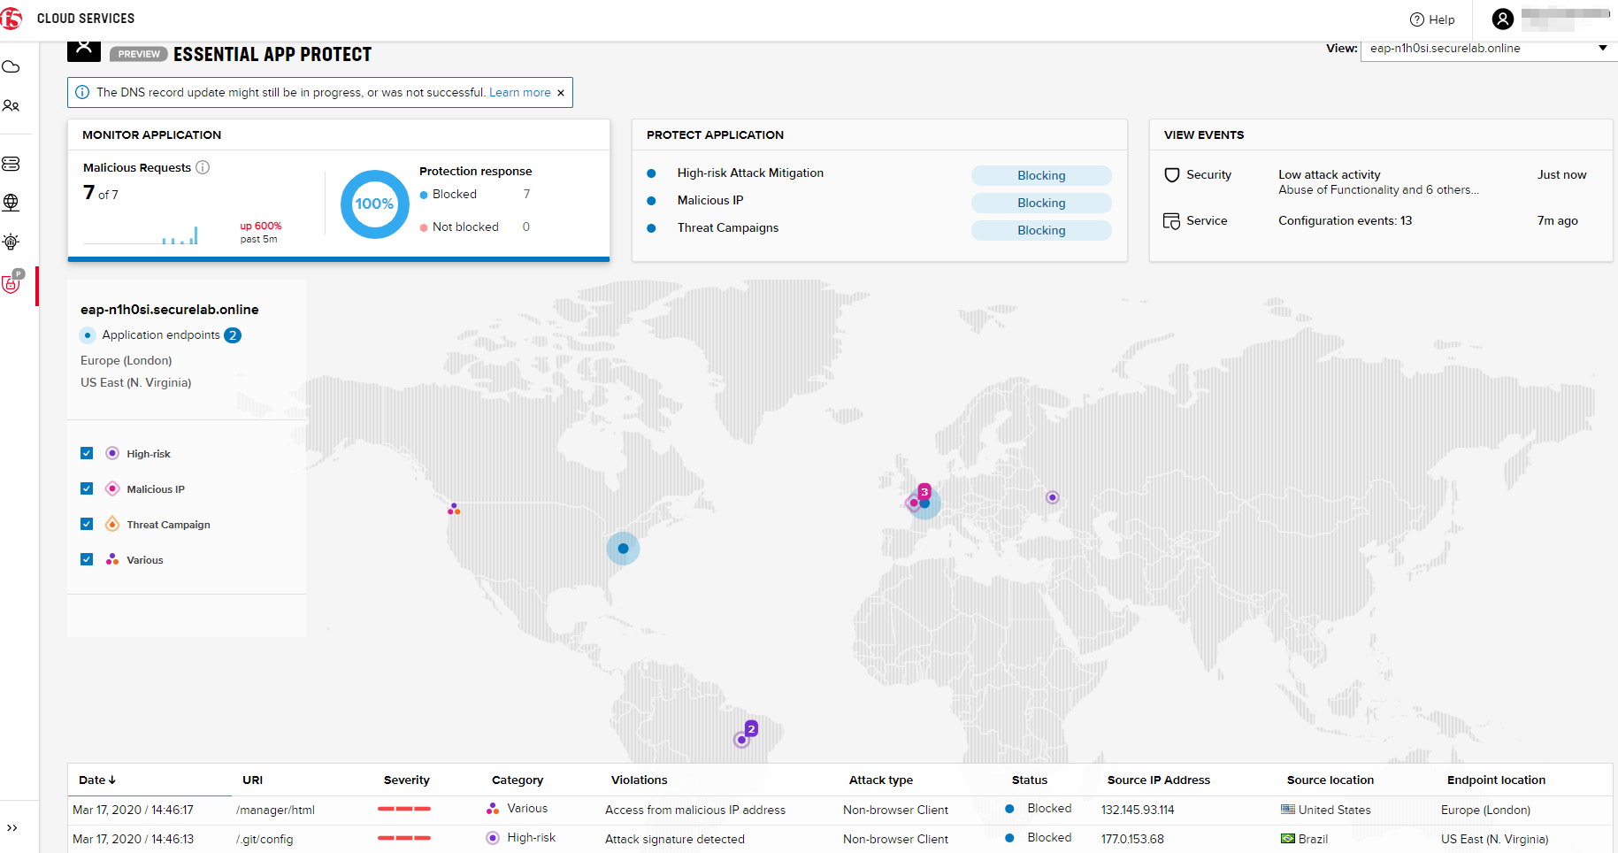1618x853 pixels.
Task: Click the high-risk marker in Eastern Europe
Action: click(x=1052, y=497)
